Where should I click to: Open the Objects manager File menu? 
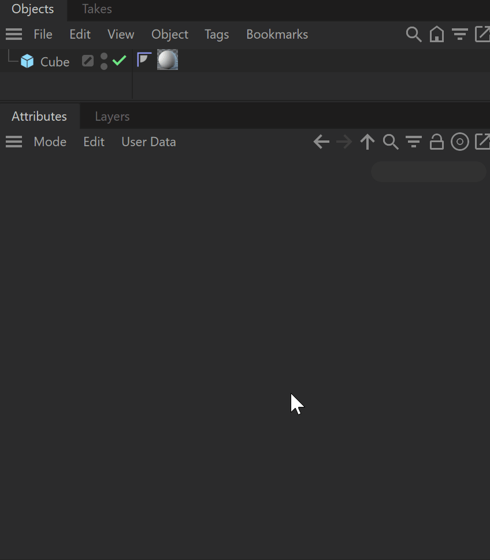(43, 34)
